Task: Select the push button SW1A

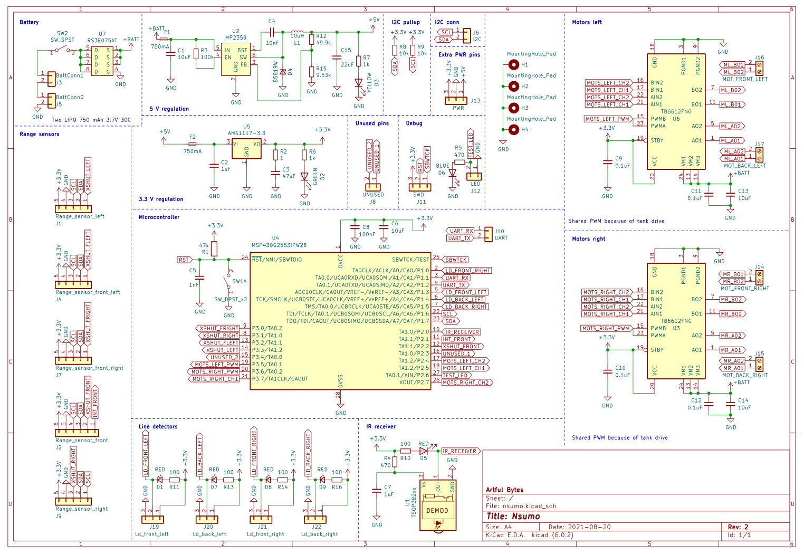Action: 229,281
